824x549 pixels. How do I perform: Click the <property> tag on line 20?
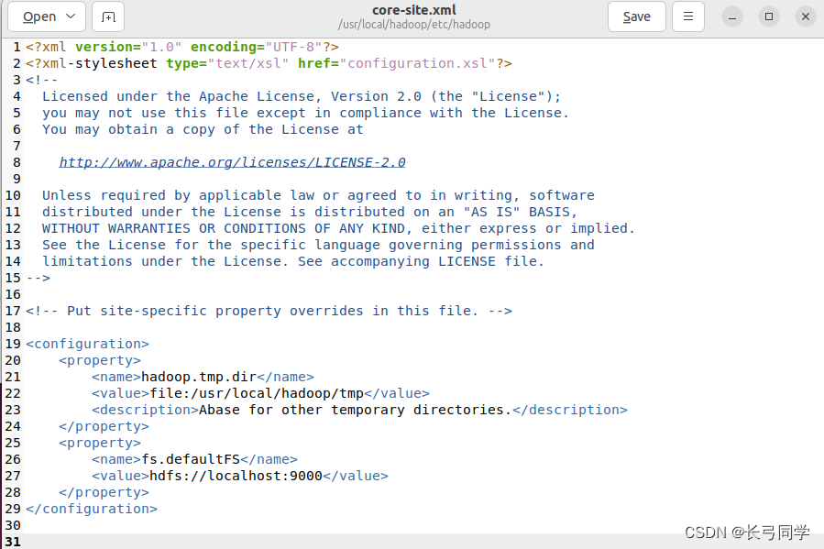pos(100,360)
